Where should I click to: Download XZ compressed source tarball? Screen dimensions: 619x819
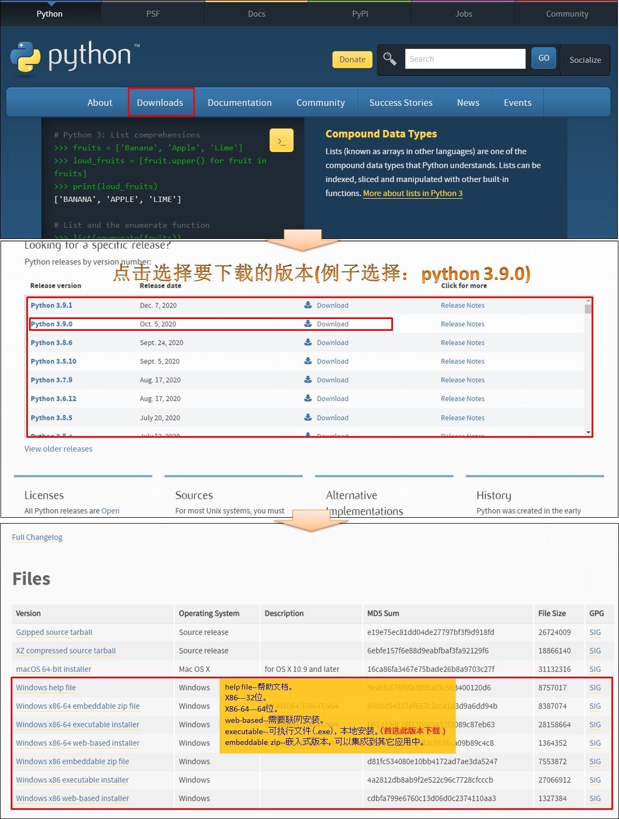pyautogui.click(x=66, y=650)
